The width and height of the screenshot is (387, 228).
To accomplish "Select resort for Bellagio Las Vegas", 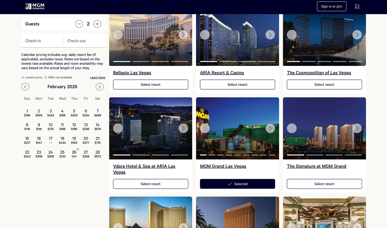I will point(150,85).
